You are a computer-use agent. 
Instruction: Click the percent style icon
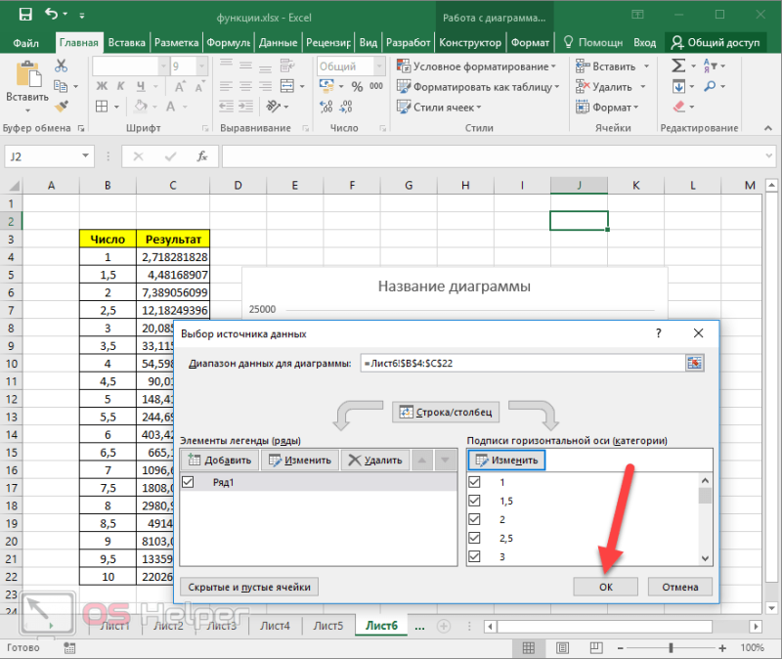(x=357, y=86)
